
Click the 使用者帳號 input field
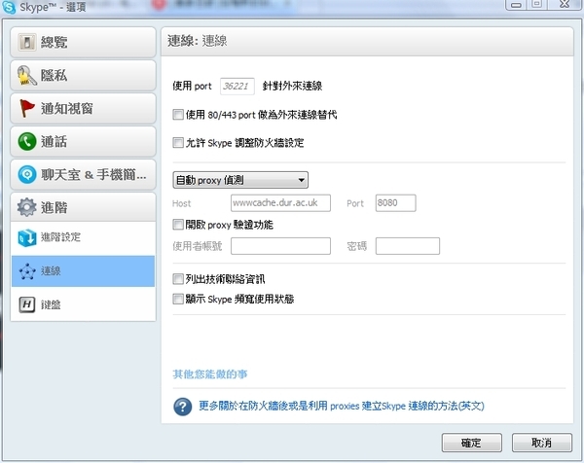coord(280,246)
